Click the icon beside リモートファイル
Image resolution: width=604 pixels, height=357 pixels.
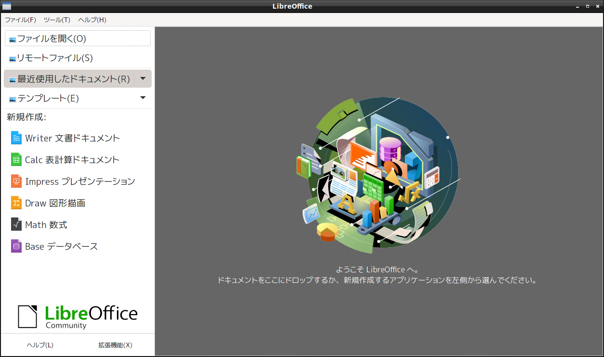pyautogui.click(x=13, y=59)
